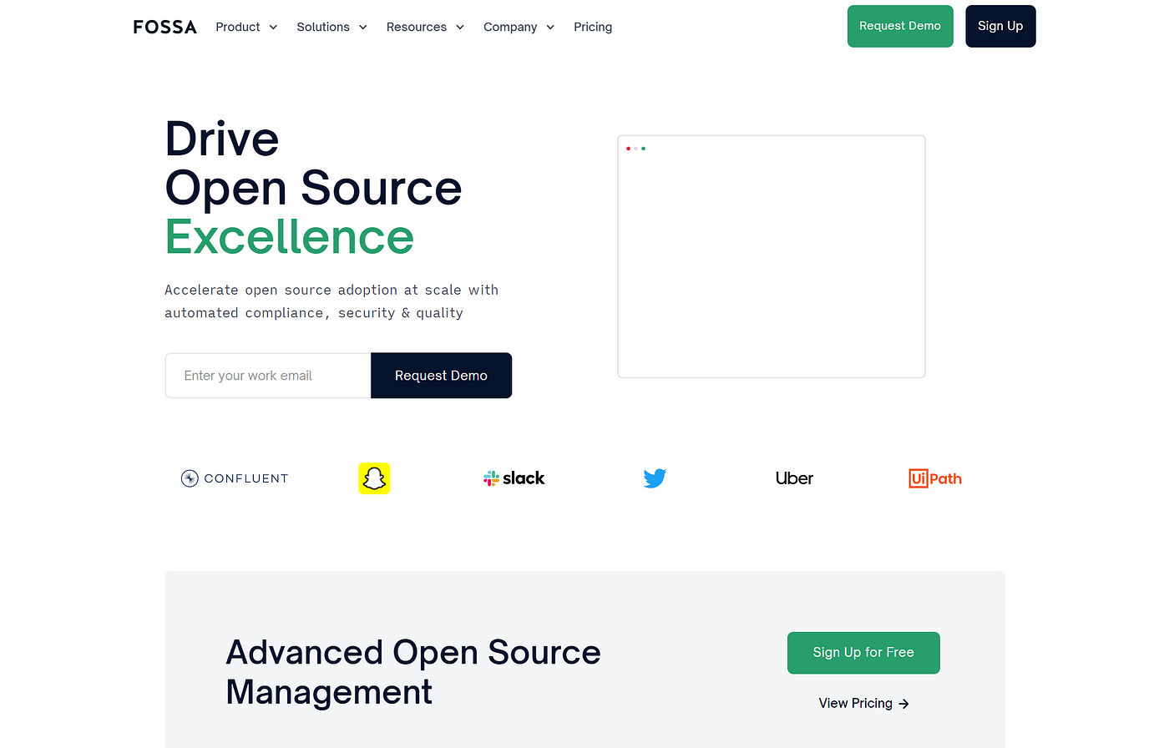Expand the chevron beside Company
This screenshot has width=1169, height=748.
click(x=550, y=28)
